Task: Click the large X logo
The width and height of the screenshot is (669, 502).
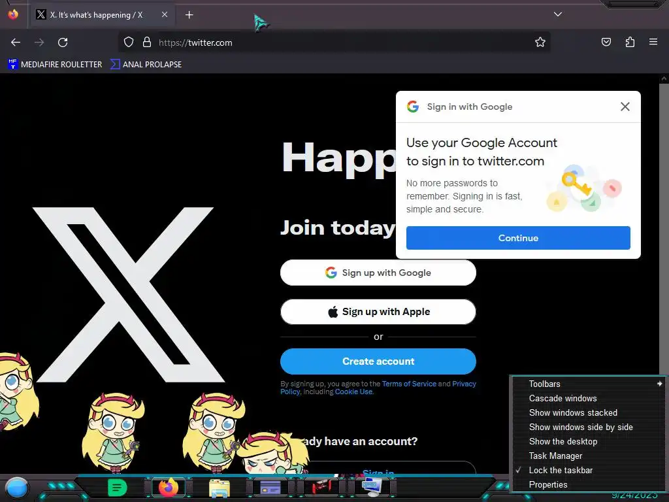Action: point(129,295)
